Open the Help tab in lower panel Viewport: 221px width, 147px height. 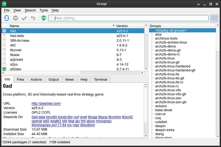[84, 79]
